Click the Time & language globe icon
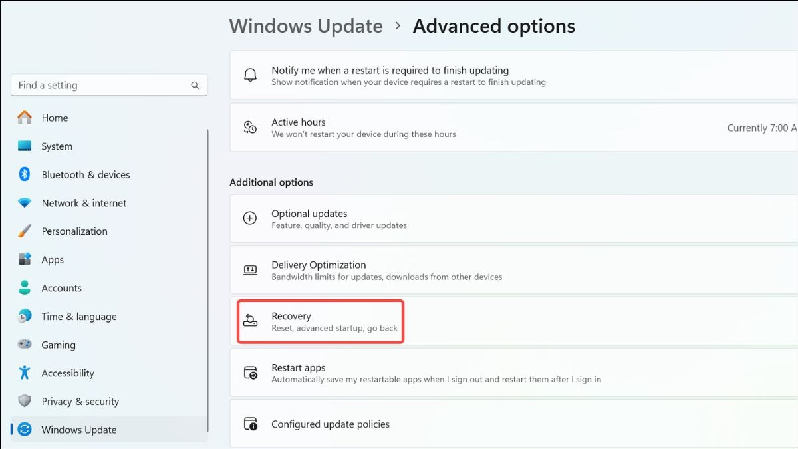The height and width of the screenshot is (449, 798). 25,316
